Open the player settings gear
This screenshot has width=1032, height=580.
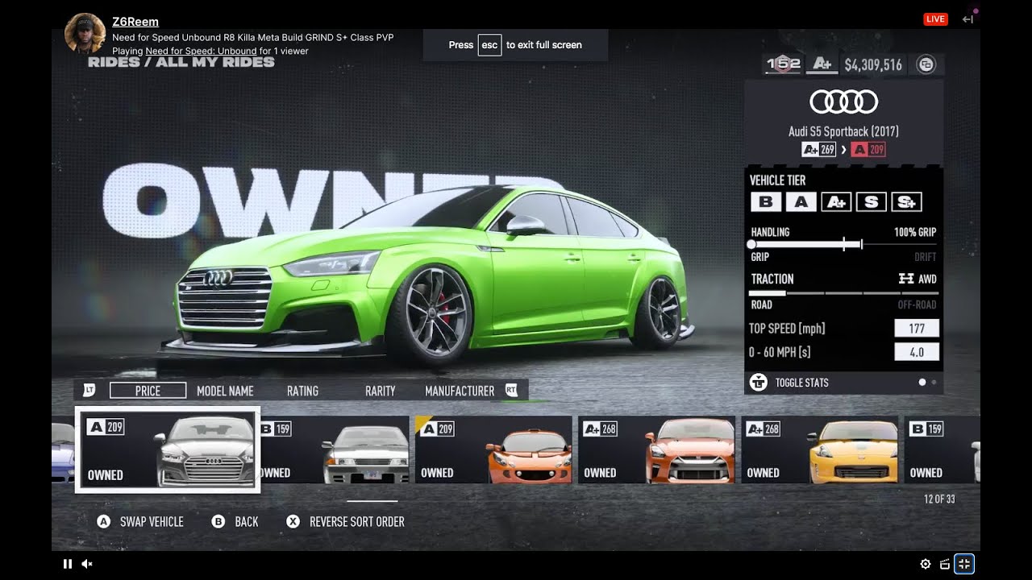tap(926, 564)
